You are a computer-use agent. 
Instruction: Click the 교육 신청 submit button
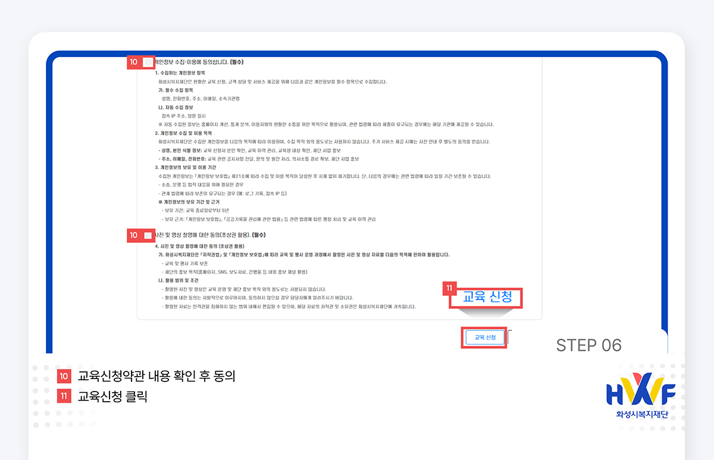click(484, 337)
